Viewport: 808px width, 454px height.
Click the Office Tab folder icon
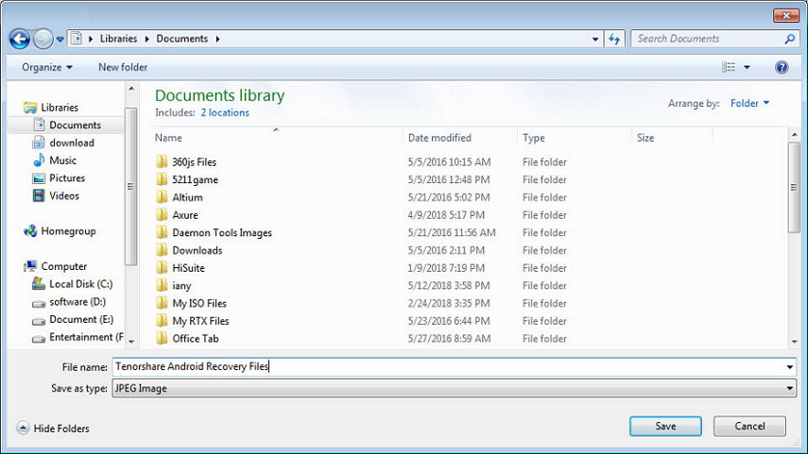click(x=162, y=339)
